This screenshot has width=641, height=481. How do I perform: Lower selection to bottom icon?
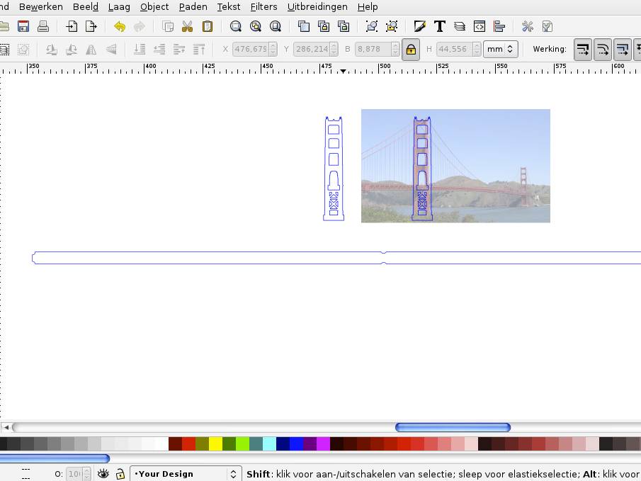coord(140,50)
